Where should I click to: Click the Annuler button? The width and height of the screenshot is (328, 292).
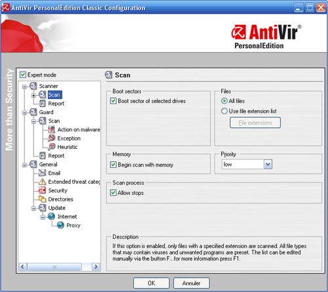192,283
